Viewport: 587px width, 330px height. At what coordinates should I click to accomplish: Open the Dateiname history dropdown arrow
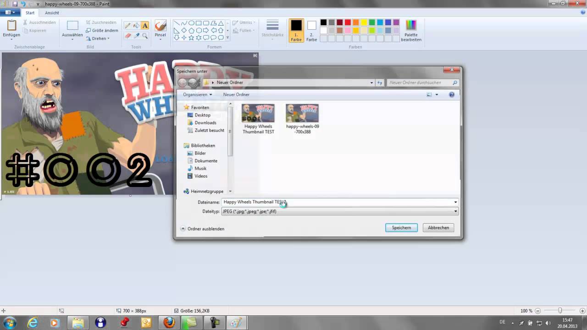tap(455, 202)
